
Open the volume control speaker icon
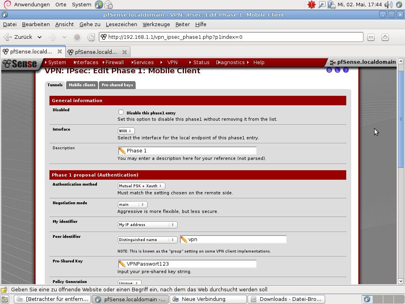coord(388,5)
